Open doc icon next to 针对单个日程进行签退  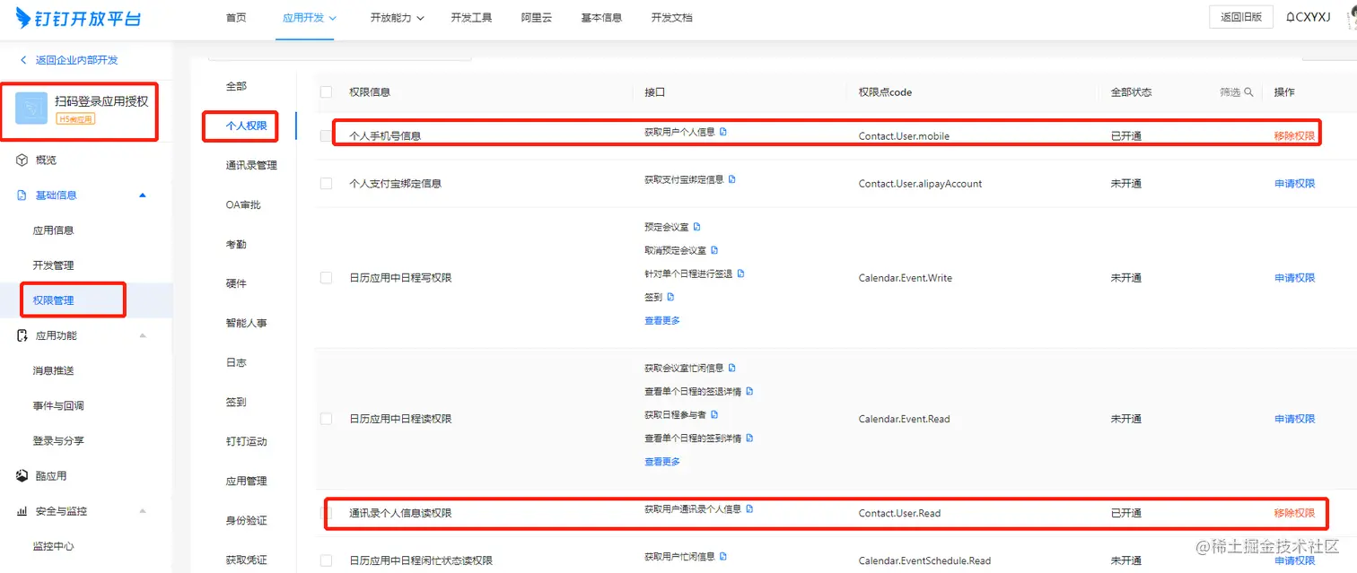pos(741,273)
